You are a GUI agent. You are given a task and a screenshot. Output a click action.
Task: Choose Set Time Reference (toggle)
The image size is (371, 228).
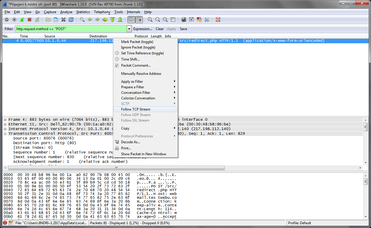(145, 53)
